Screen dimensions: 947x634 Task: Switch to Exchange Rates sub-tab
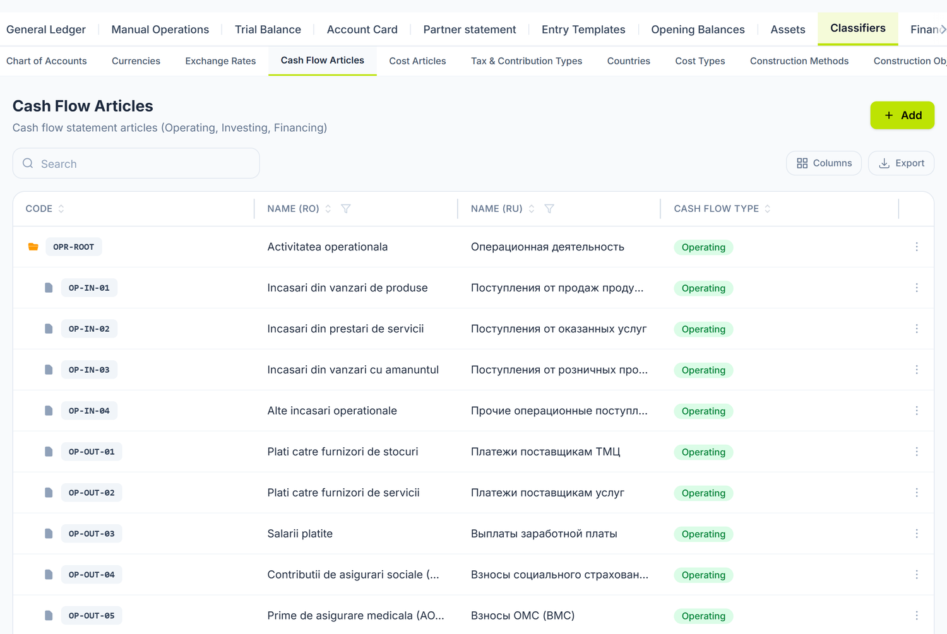[220, 61]
